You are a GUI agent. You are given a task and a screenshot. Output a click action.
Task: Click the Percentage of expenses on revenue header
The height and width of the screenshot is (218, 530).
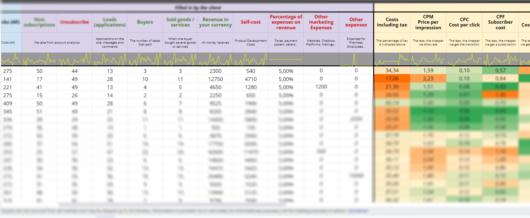pos(286,22)
